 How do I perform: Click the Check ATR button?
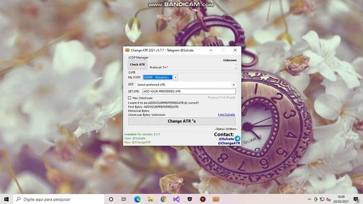point(137,65)
